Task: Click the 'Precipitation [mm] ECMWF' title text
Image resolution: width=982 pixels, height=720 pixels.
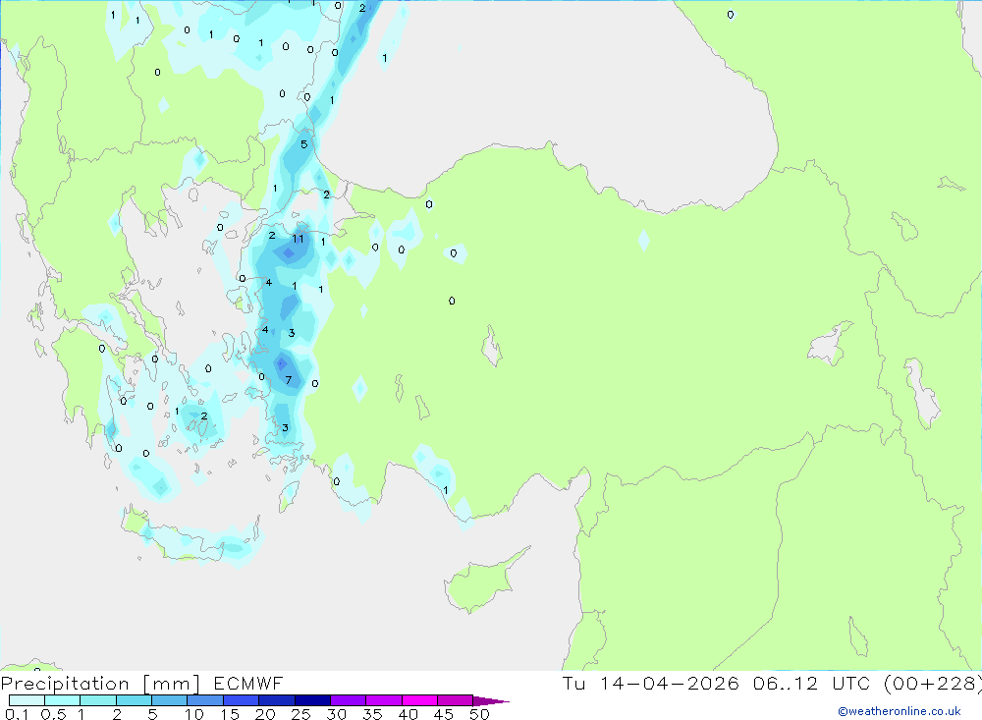Action: tap(141, 683)
